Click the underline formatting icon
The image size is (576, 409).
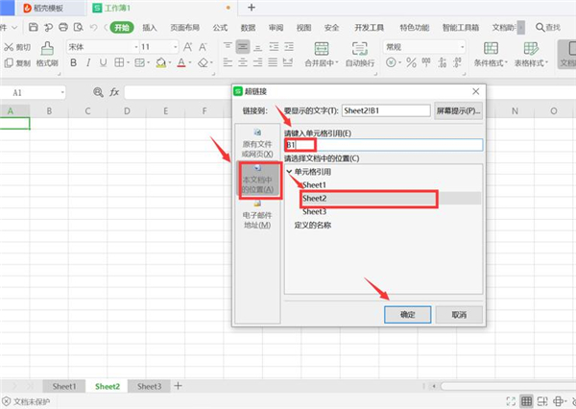click(x=104, y=63)
